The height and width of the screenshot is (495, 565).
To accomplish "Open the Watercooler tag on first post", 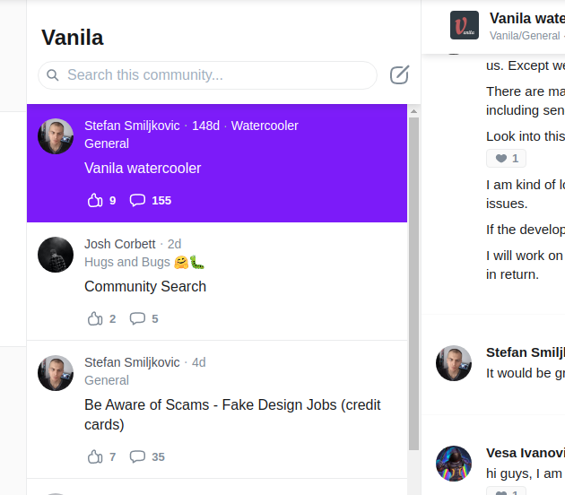I will coord(265,126).
